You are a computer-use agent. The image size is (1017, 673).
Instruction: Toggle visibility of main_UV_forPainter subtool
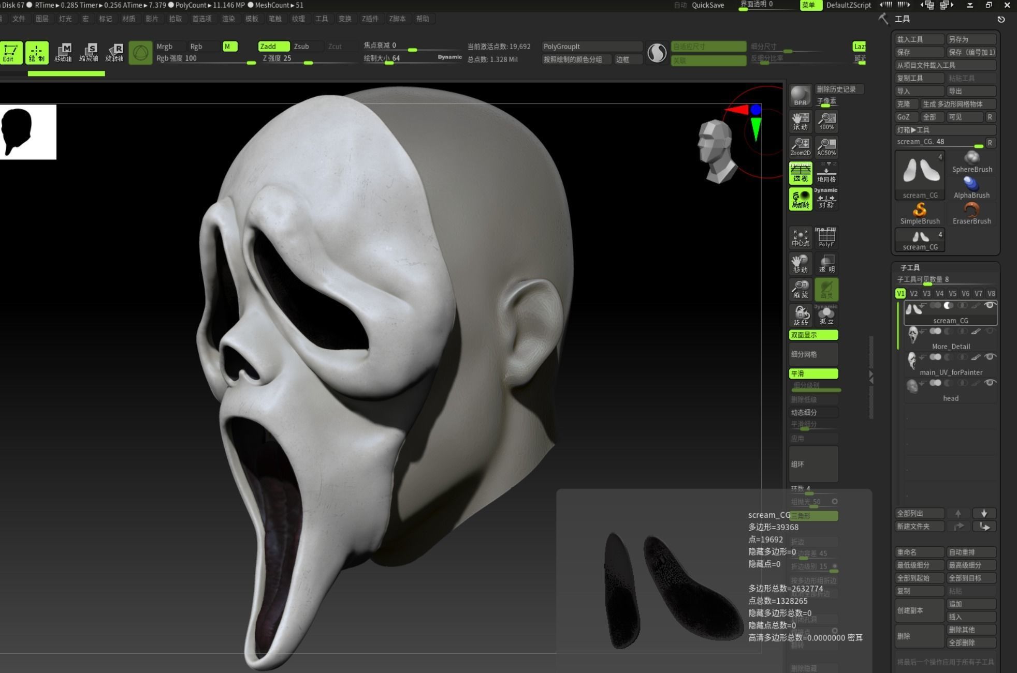pos(990,357)
